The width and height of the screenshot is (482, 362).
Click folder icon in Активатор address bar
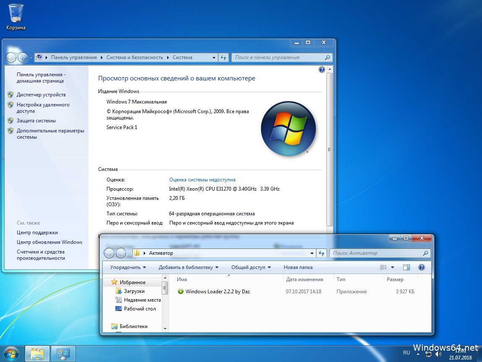137,253
